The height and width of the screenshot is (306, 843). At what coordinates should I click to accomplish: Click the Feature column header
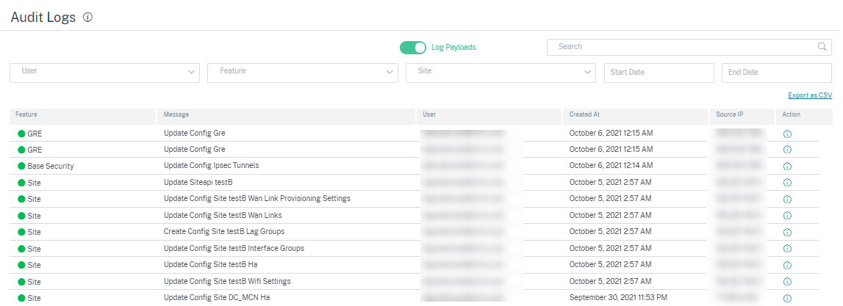[26, 114]
